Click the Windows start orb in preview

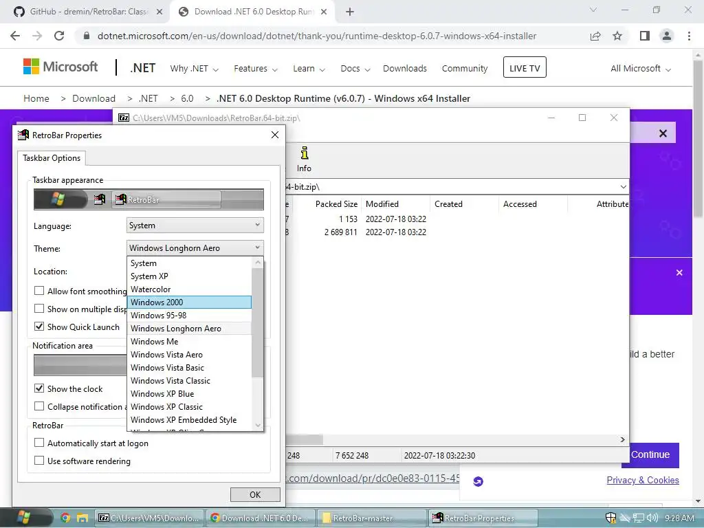[x=58, y=199]
